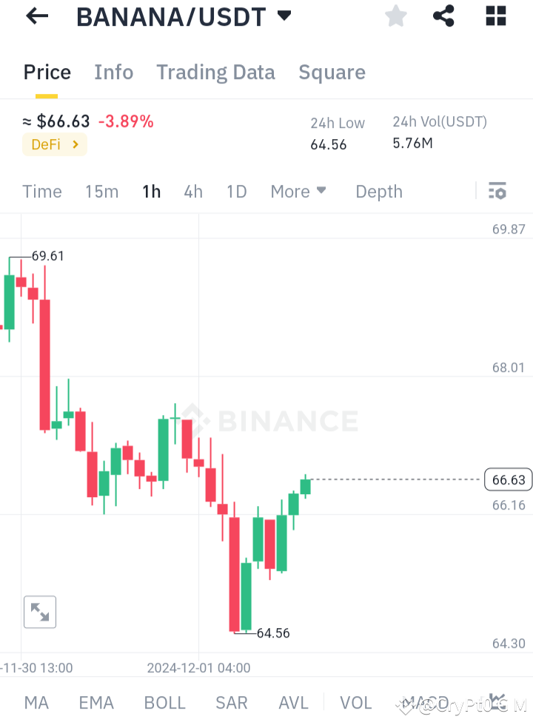Expand the chart to fullscreen
Image resolution: width=533 pixels, height=722 pixels.
(39, 612)
